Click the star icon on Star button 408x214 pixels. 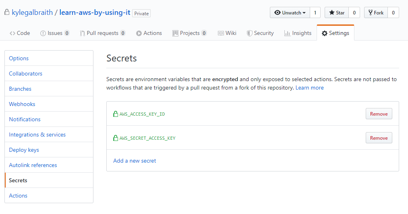[x=331, y=12]
